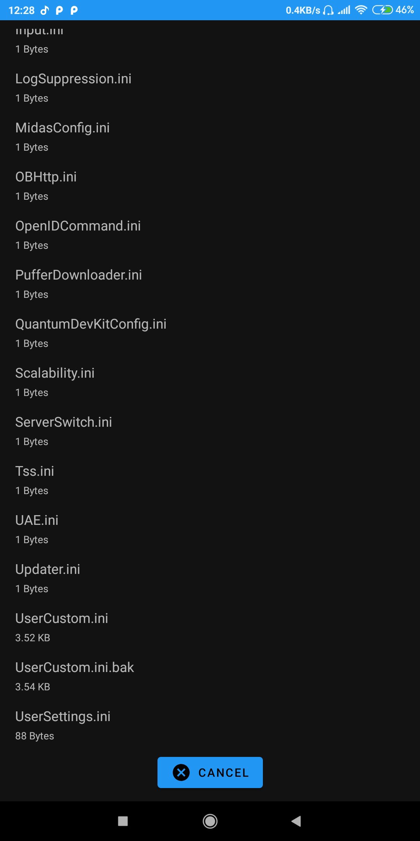Open the OpenIDCommand.ini file

[78, 234]
